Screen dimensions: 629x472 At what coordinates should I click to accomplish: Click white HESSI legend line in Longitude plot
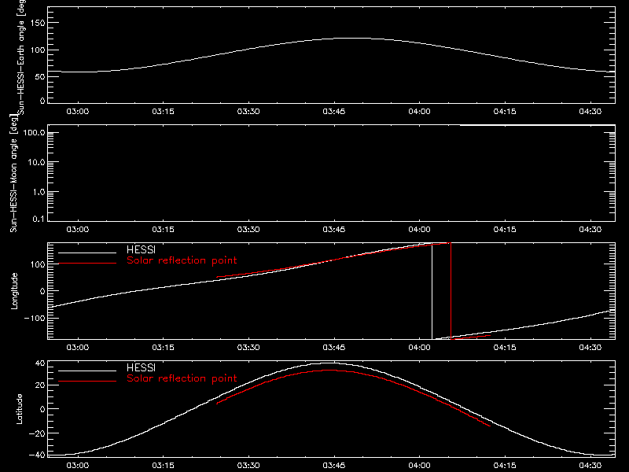pos(87,253)
